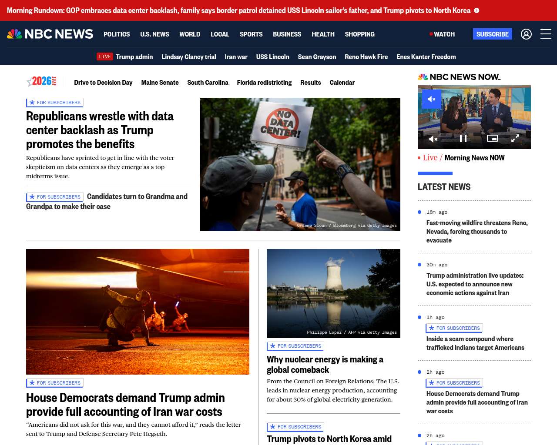This screenshot has width=557, height=445.
Task: Open Trump administration live updates story
Action: 475,284
